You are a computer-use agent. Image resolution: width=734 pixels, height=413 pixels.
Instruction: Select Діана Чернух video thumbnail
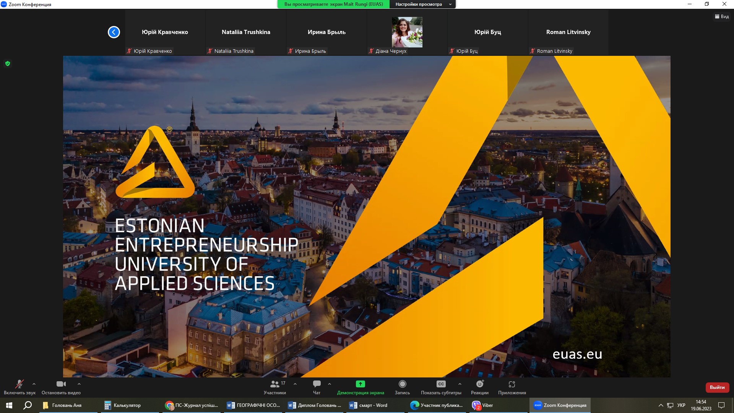point(407,32)
